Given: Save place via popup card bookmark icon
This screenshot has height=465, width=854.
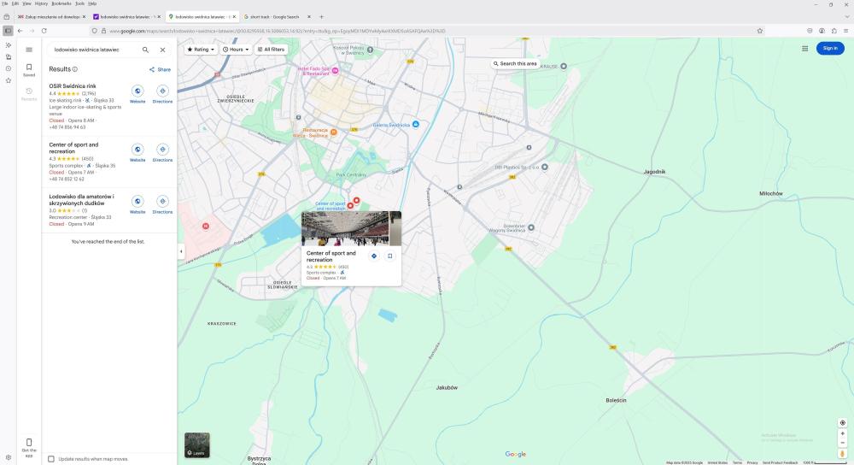Looking at the screenshot, I should (x=389, y=256).
